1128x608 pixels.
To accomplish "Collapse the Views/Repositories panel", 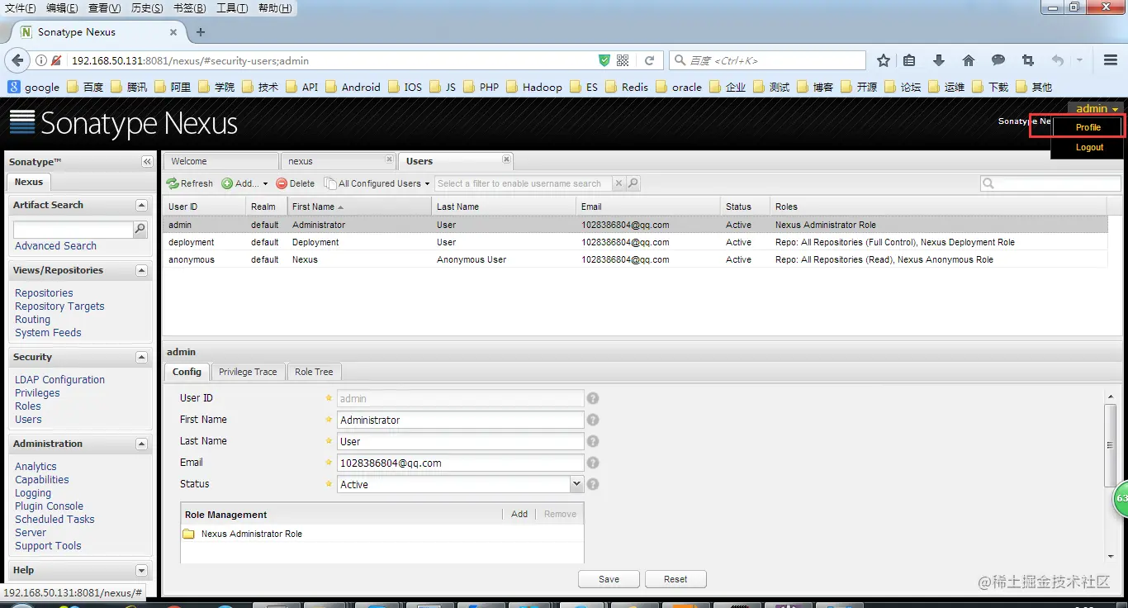I will (x=141, y=270).
